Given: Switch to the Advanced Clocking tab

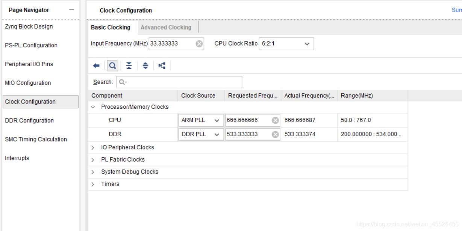Looking at the screenshot, I should [166, 27].
